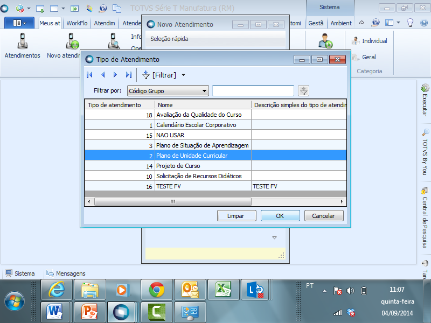Click the globe icon in quick access toolbar

[x=103, y=8]
